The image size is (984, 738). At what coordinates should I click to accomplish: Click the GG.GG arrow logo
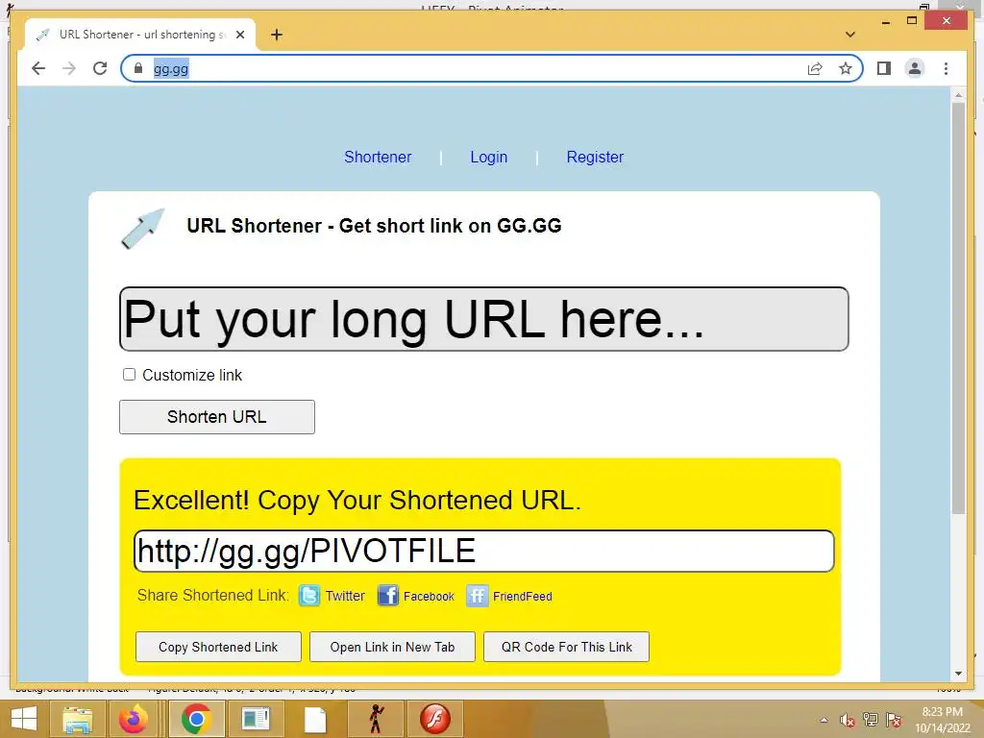pyautogui.click(x=143, y=229)
